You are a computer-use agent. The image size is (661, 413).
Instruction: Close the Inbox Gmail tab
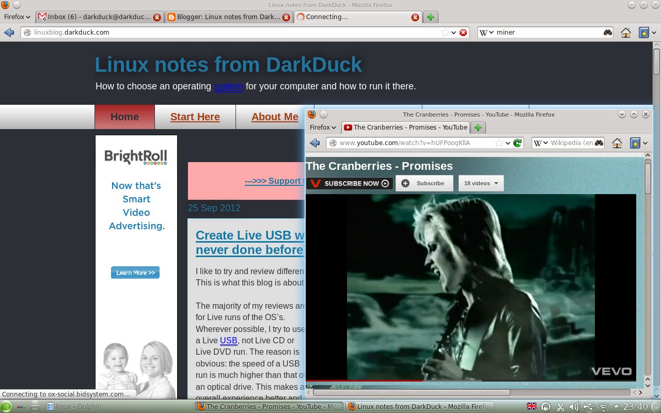coord(157,17)
